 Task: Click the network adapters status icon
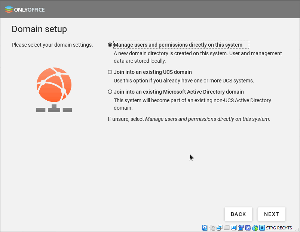(x=220, y=228)
